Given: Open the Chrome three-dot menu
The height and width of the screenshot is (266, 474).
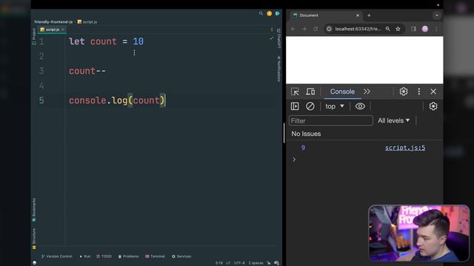Looking at the screenshot, I should point(436,29).
